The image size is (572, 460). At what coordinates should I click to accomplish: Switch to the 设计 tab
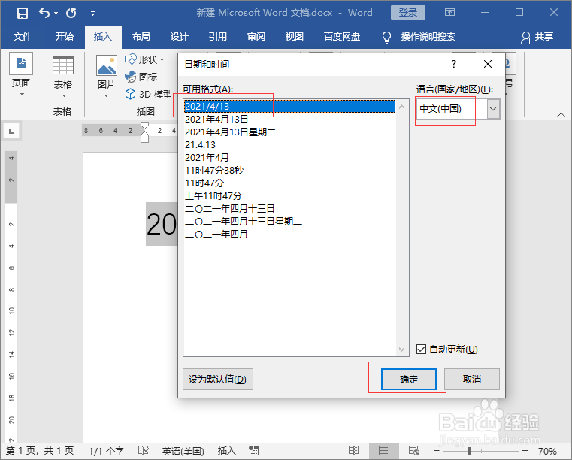179,37
